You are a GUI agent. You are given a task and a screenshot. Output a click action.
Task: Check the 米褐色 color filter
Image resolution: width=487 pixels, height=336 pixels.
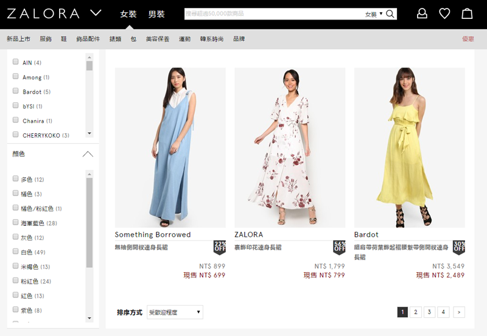pos(15,266)
